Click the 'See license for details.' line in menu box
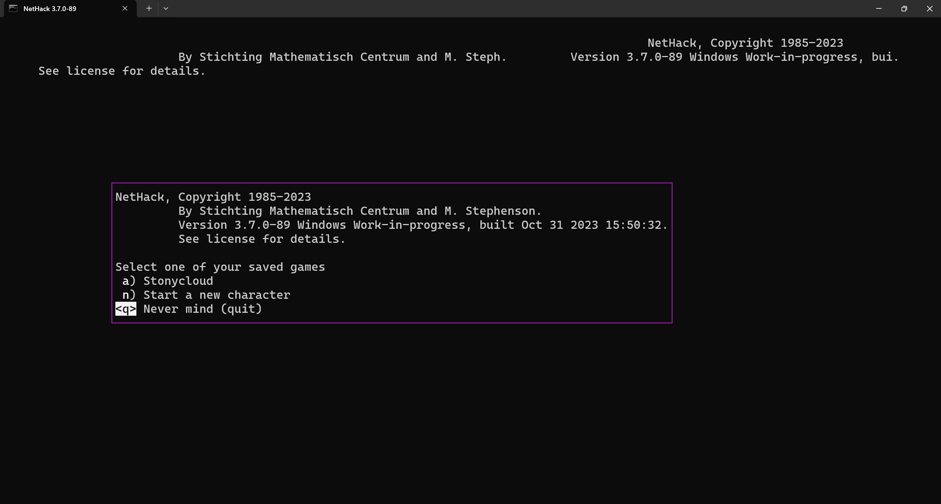 (x=262, y=239)
